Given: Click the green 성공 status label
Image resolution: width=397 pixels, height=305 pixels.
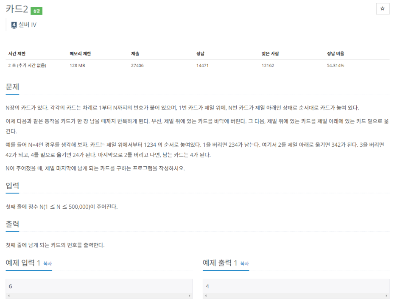Looking at the screenshot, I should click(x=36, y=11).
